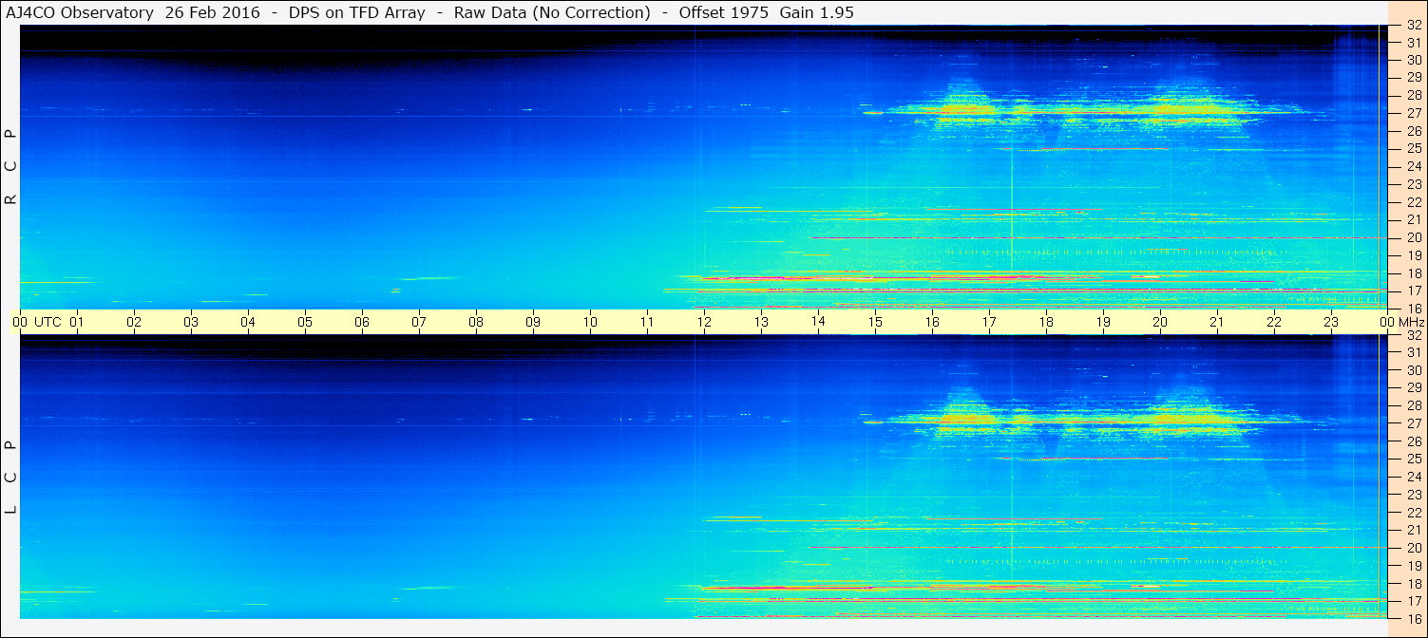Click the 23 MHz tick label in LCP panel

point(1414,495)
